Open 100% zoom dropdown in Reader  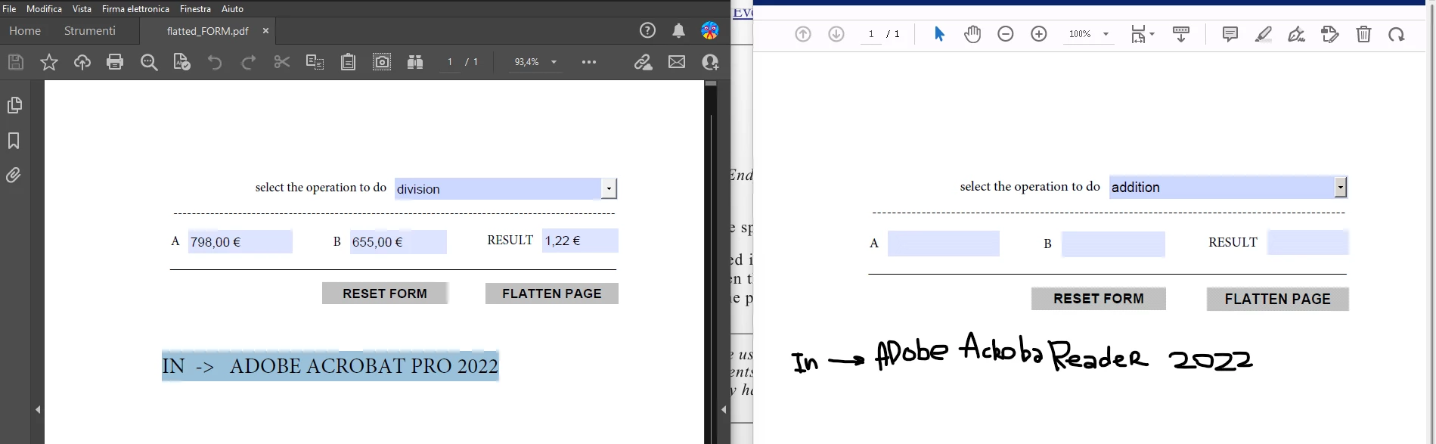(x=1106, y=34)
